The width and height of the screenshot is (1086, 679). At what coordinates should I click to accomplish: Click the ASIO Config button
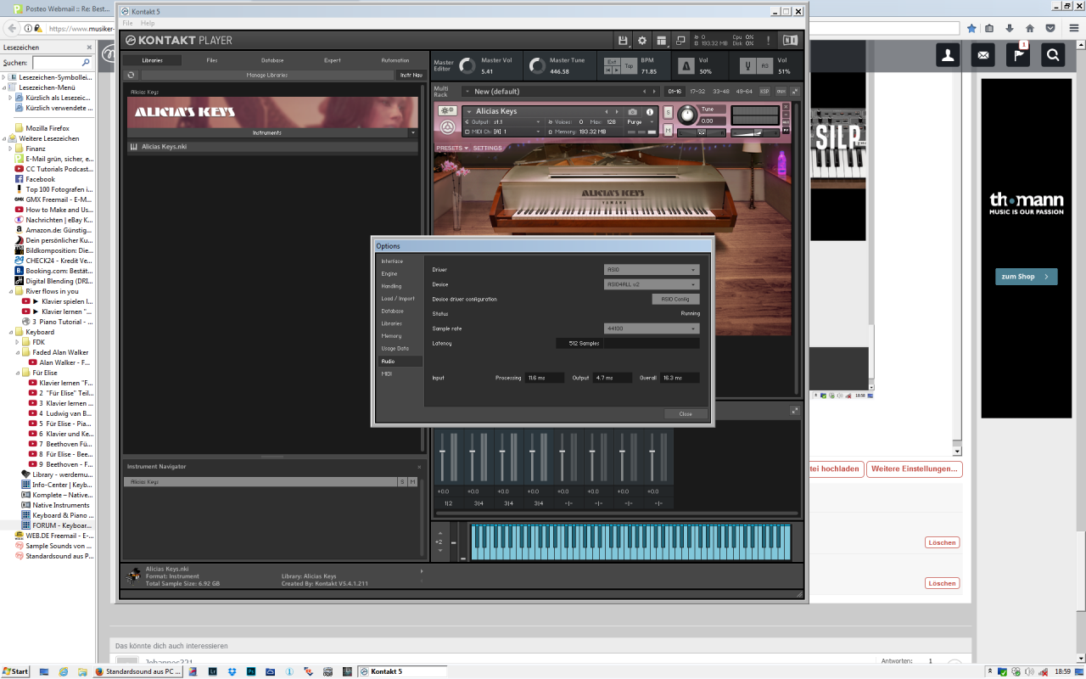[675, 299]
